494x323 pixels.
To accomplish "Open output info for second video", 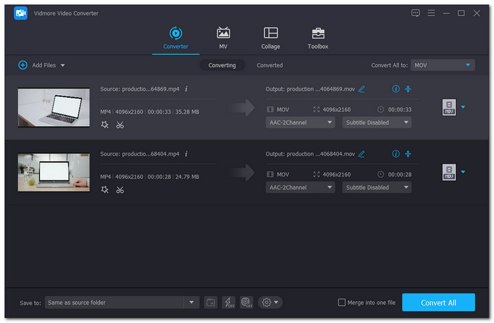I will coord(396,154).
